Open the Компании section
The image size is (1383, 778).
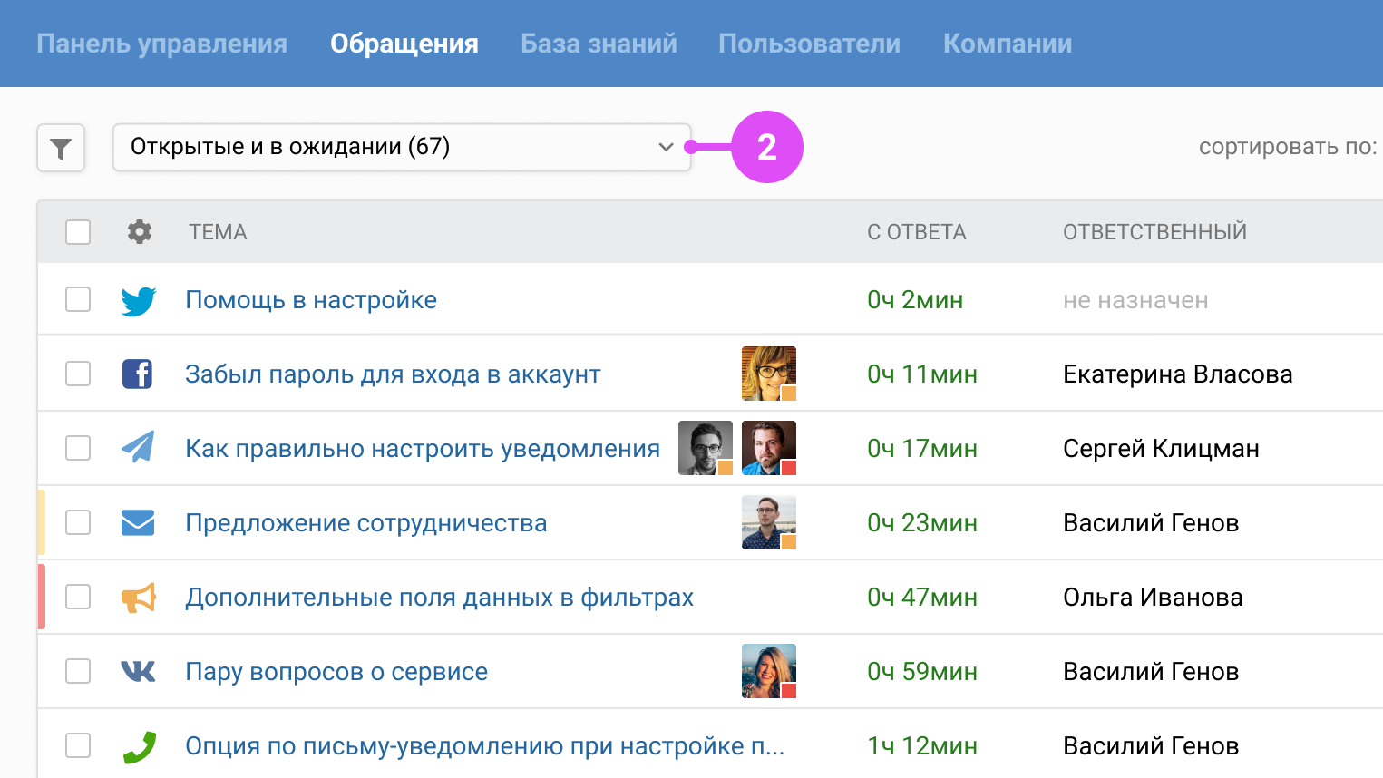1007,43
